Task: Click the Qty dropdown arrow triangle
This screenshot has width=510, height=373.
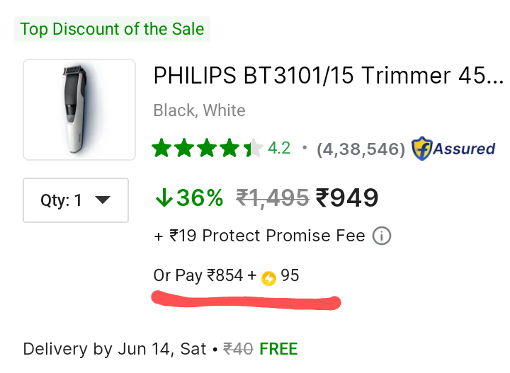Action: [x=103, y=200]
